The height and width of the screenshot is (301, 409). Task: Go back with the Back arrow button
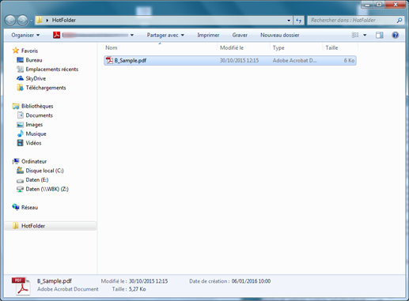pos(10,21)
